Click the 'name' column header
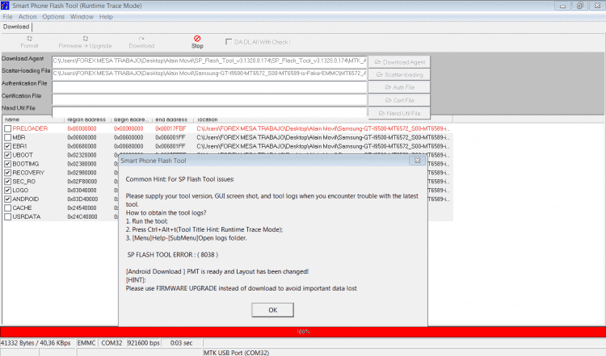Image resolution: width=606 pixels, height=356 pixels. click(x=33, y=119)
